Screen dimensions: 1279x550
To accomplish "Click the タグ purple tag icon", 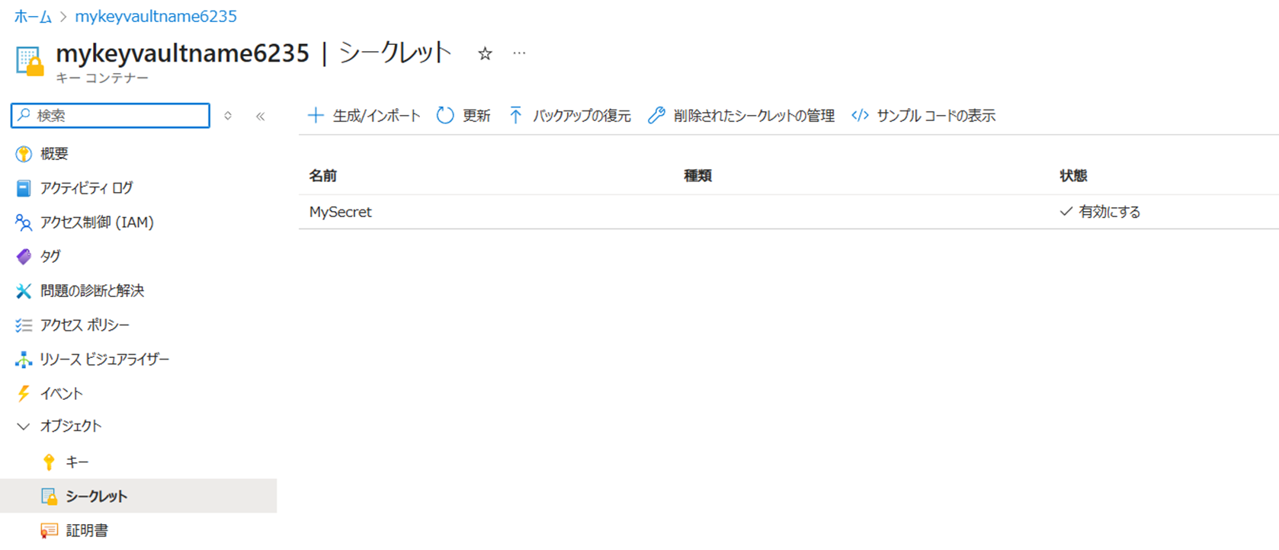I will pyautogui.click(x=24, y=257).
